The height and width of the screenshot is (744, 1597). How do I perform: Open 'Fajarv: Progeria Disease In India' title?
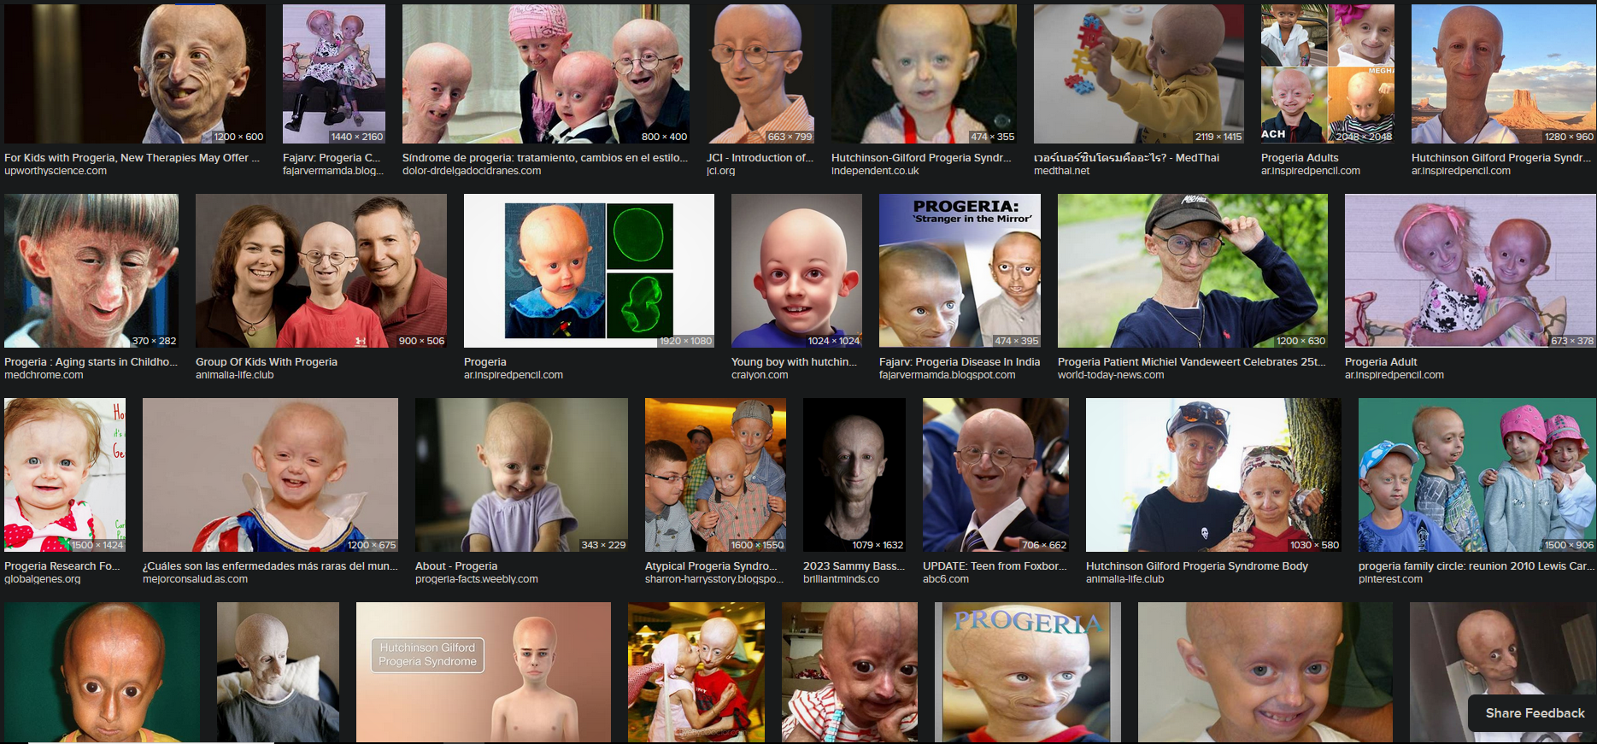[960, 362]
